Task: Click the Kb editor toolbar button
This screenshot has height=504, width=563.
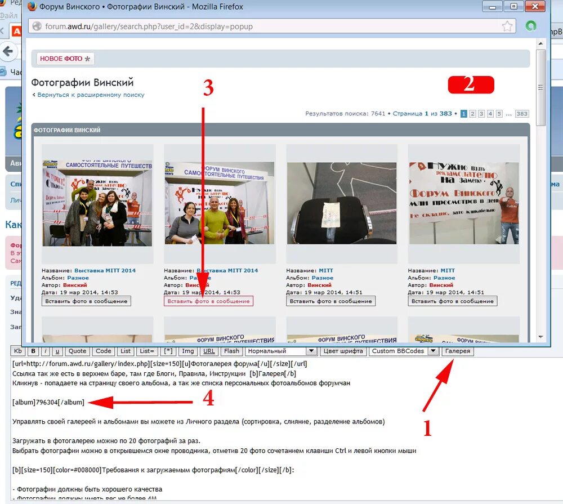Action: (x=17, y=351)
